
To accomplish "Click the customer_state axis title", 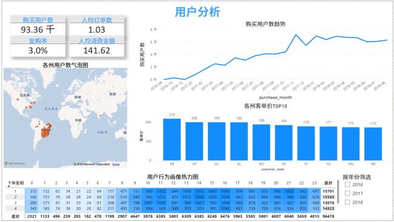I will point(273,169).
